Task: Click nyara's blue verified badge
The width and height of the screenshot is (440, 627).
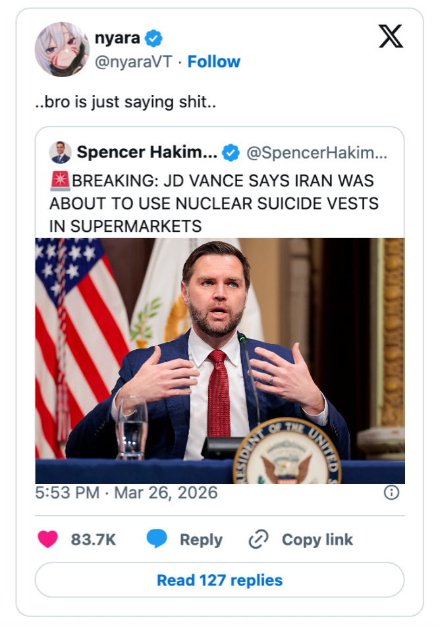Action: [153, 39]
